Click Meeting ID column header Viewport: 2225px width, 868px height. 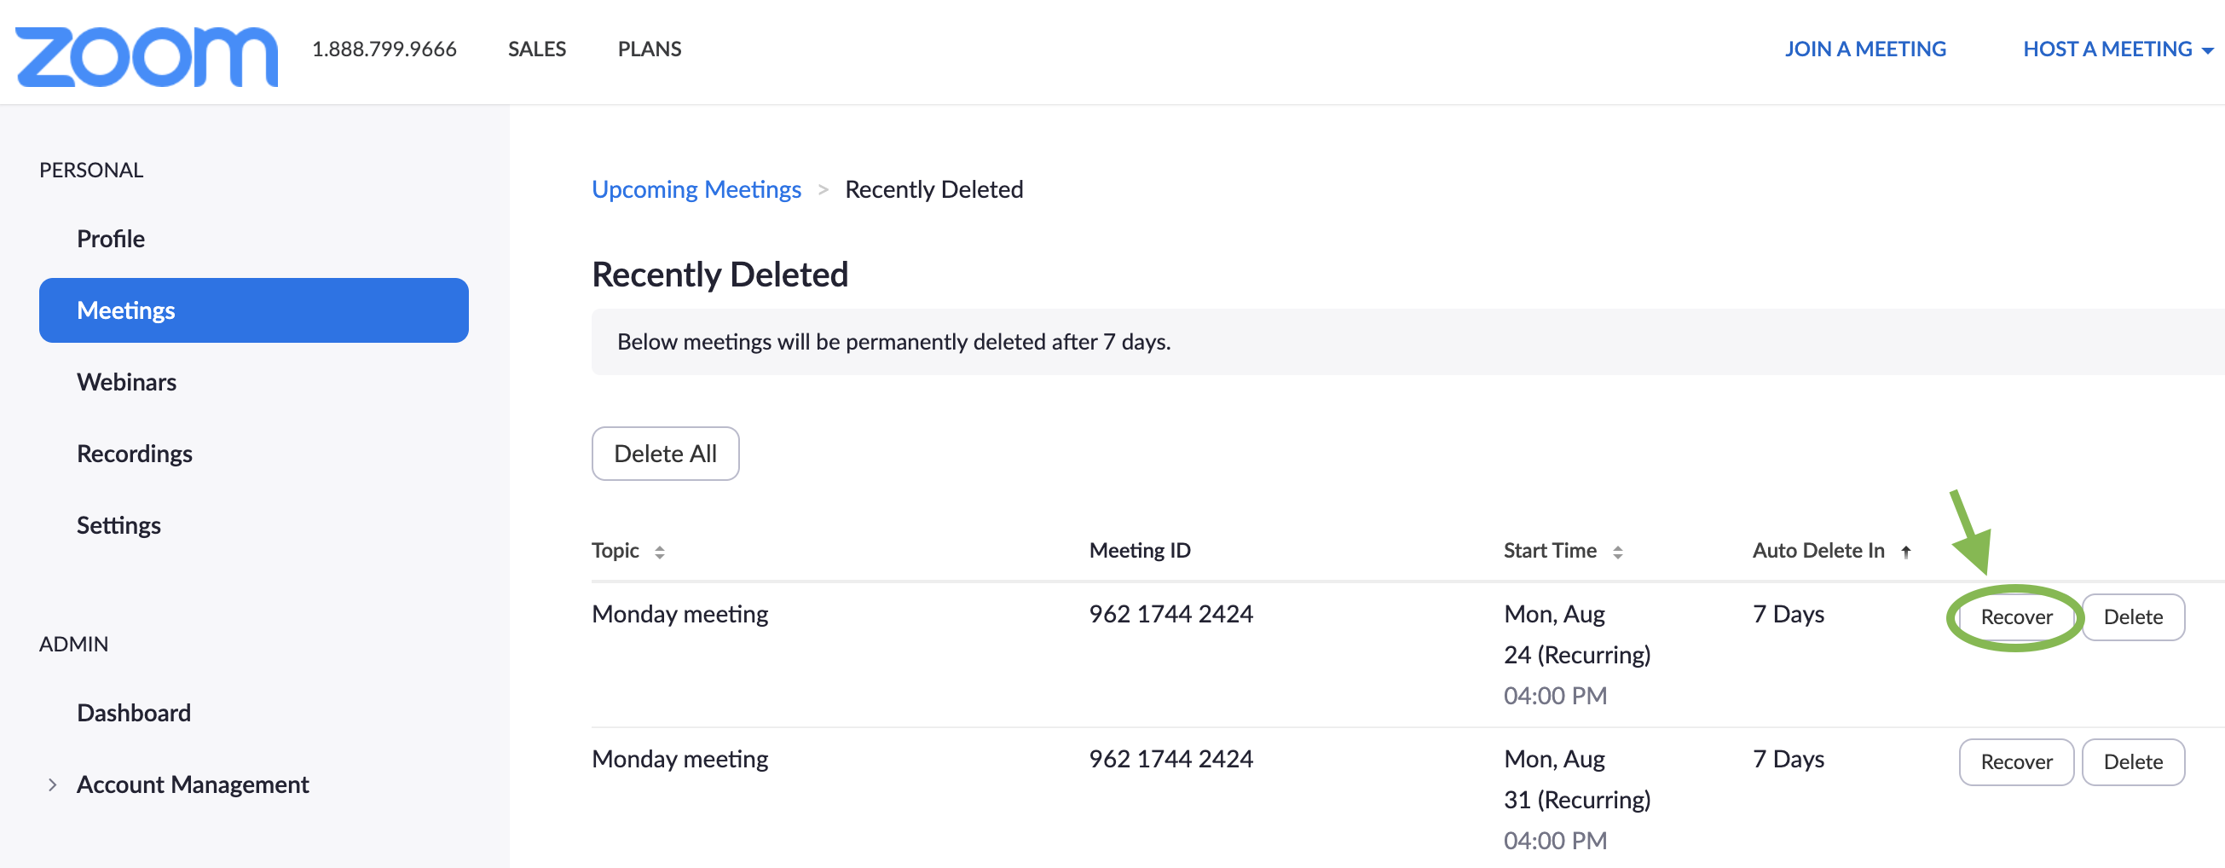1140,550
